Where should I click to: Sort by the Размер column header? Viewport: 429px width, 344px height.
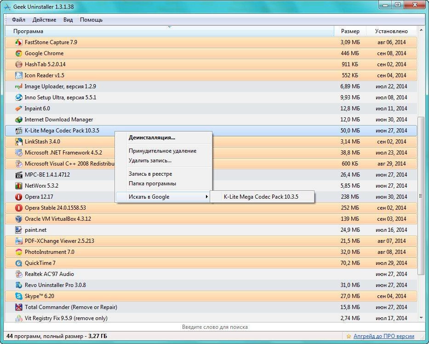350,31
